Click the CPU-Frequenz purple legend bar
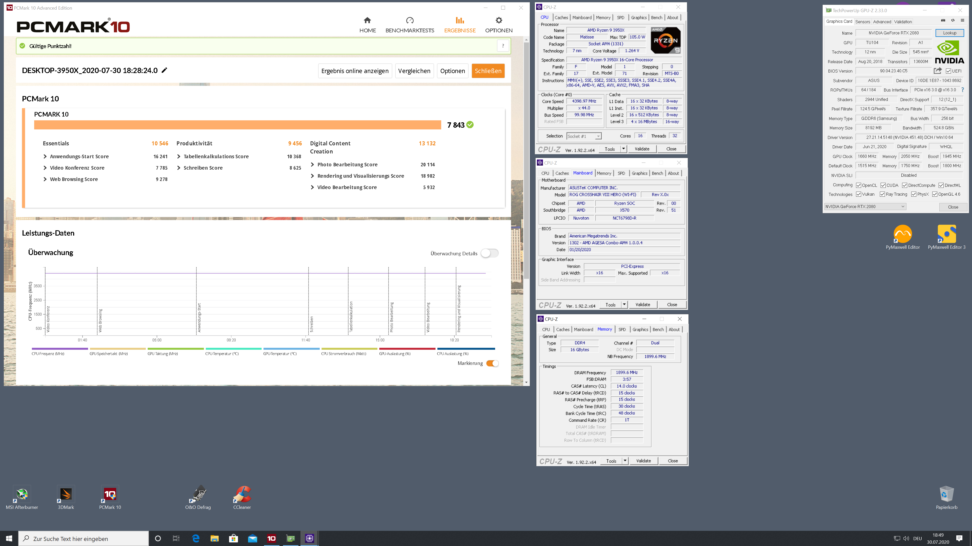Viewport: 972px width, 546px height. [x=60, y=349]
